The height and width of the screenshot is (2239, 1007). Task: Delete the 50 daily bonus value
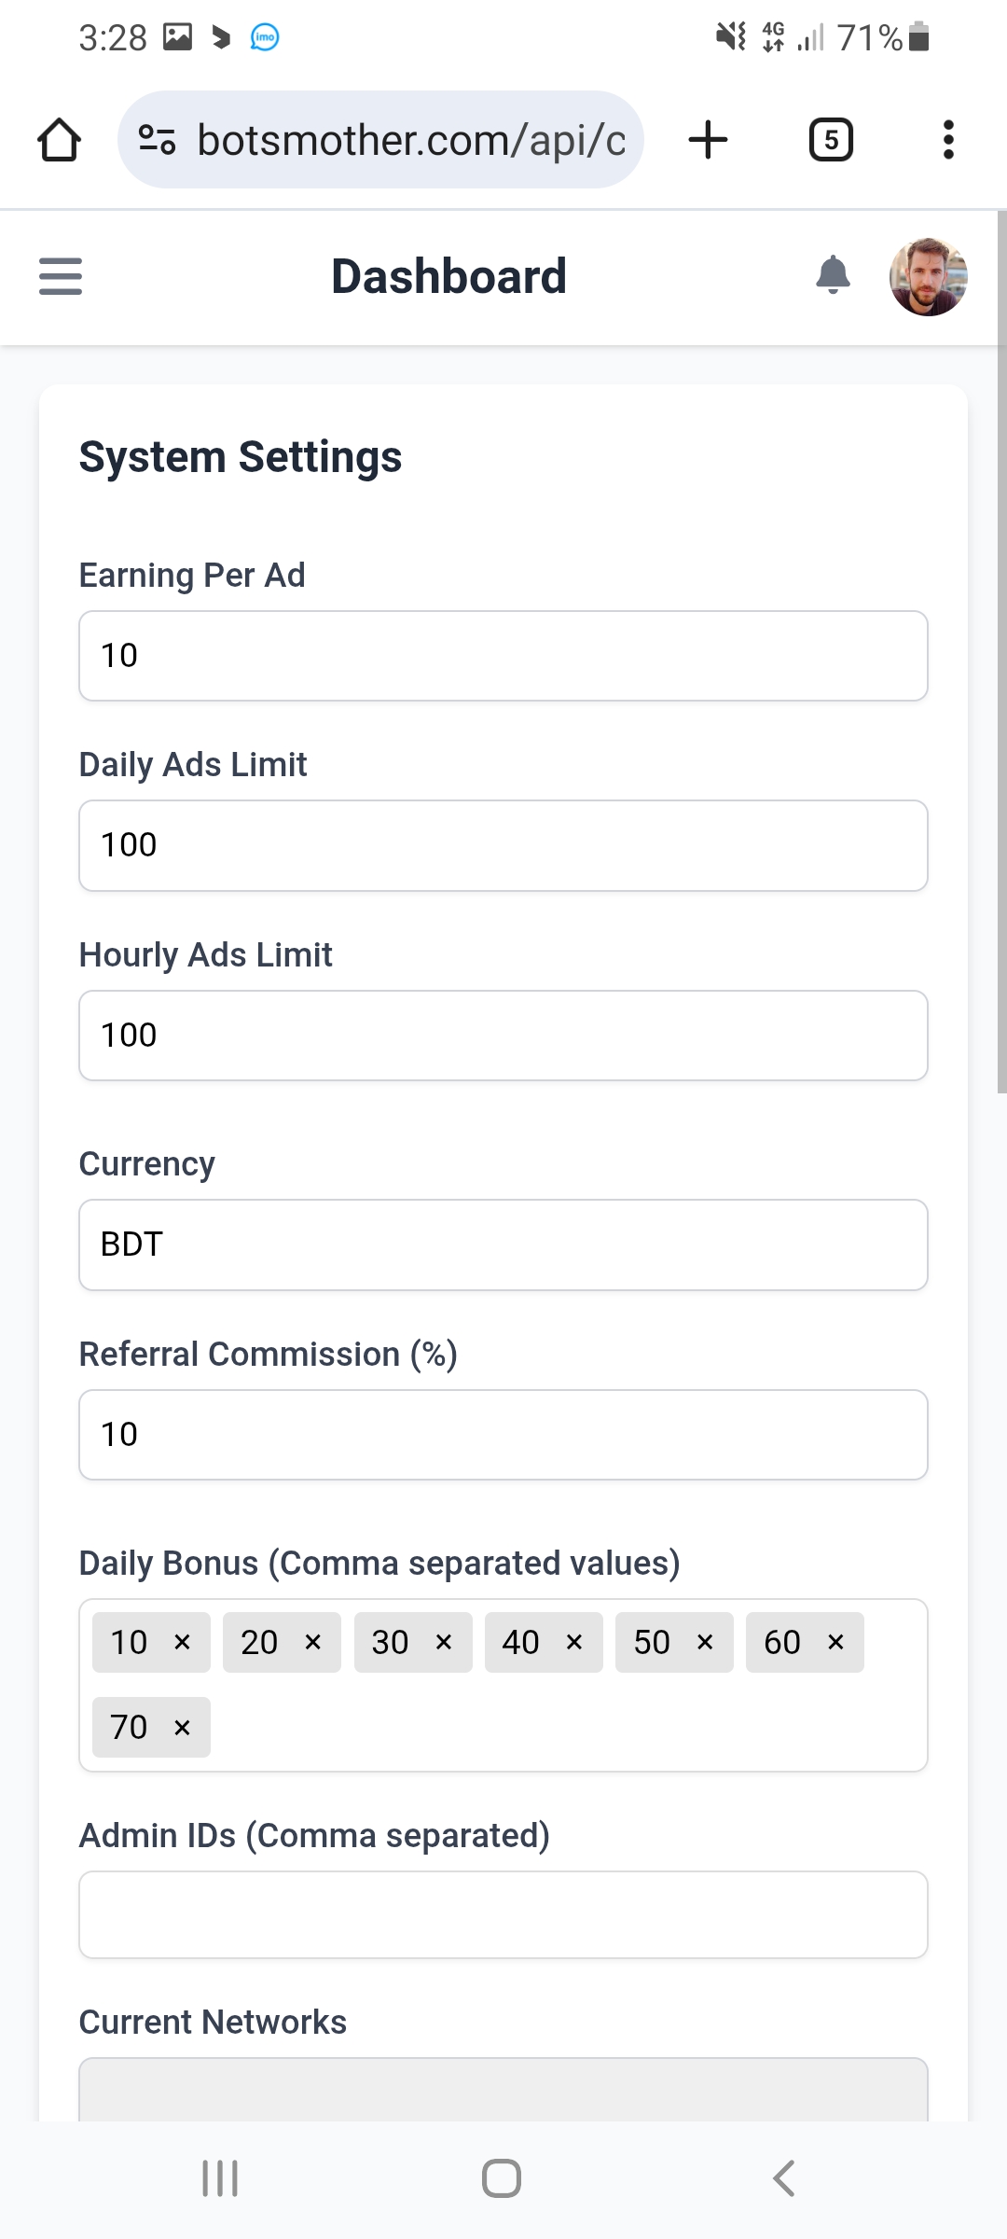coord(705,1642)
